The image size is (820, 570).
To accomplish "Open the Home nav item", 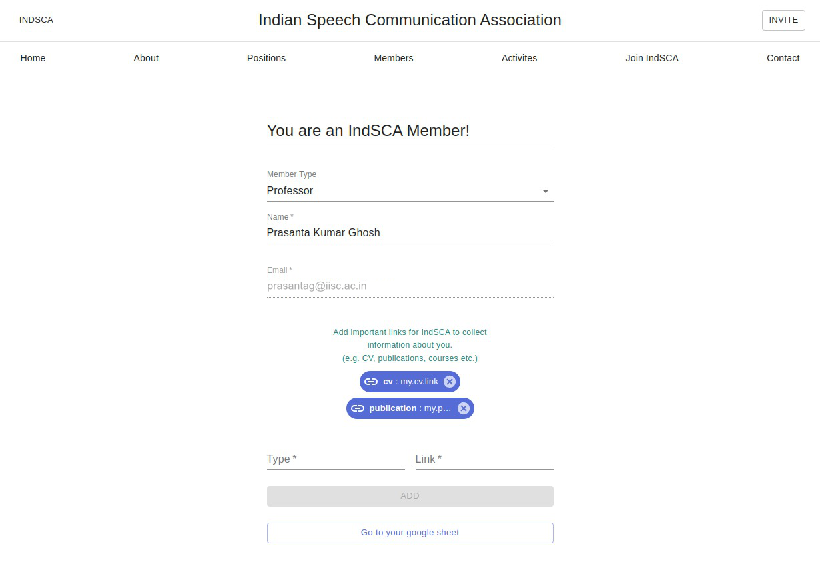I will point(33,58).
